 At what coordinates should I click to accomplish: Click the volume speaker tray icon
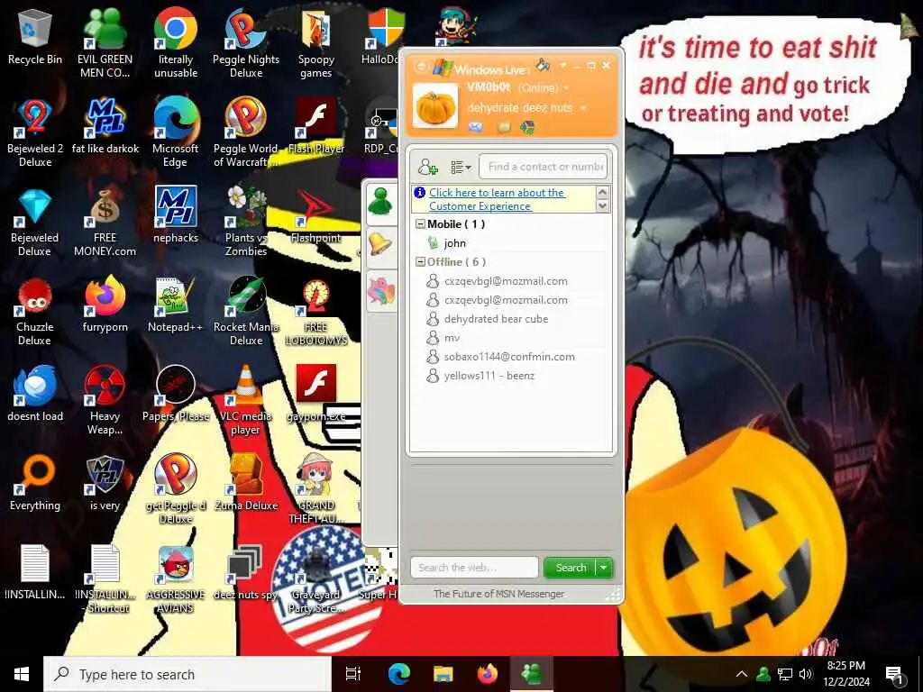806,674
